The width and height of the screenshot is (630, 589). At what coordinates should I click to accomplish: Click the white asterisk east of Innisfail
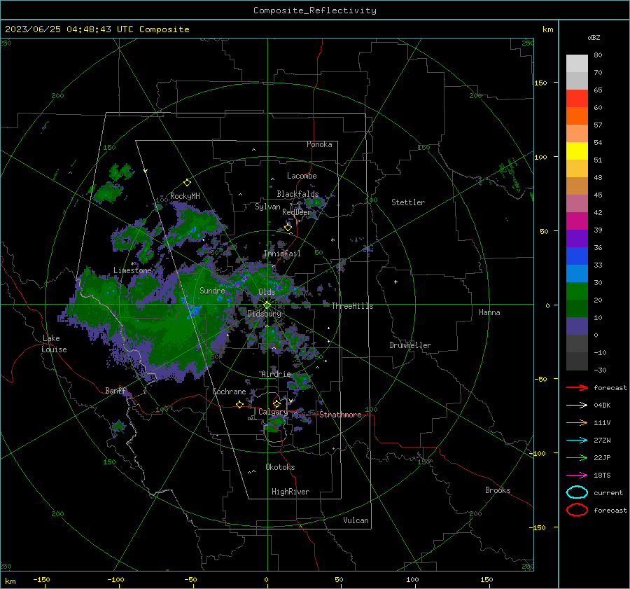click(332, 240)
